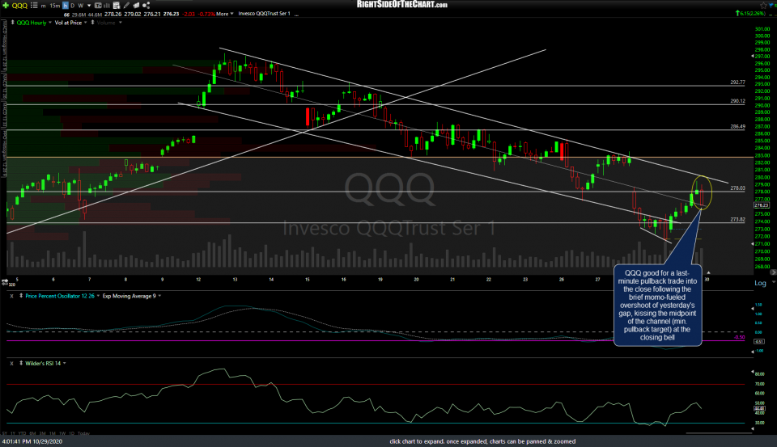Image resolution: width=777 pixels, height=447 pixels.
Task: Open the symbol list icon beside QQQ
Action: pyautogui.click(x=34, y=6)
